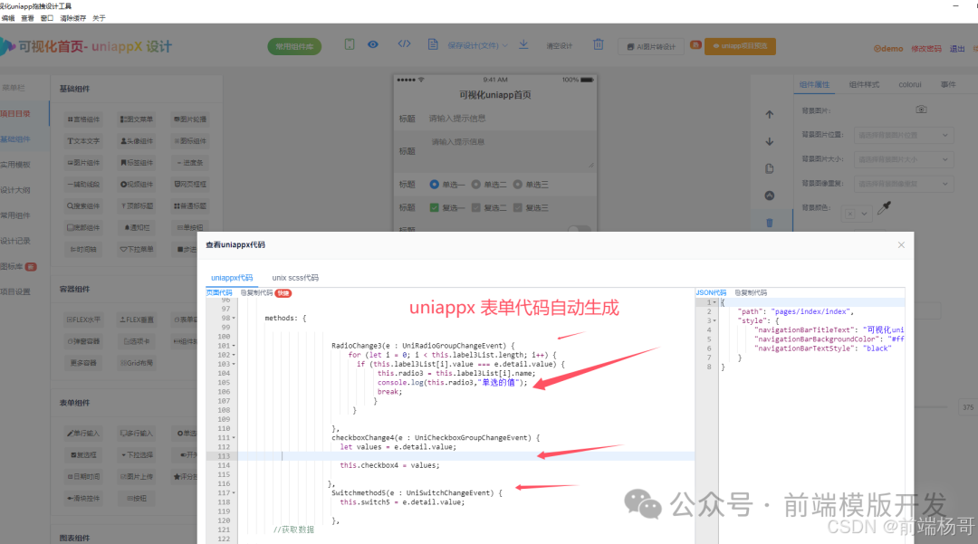The width and height of the screenshot is (978, 544).
Task: Switch to the uniappx代码 tab
Action: (x=232, y=278)
